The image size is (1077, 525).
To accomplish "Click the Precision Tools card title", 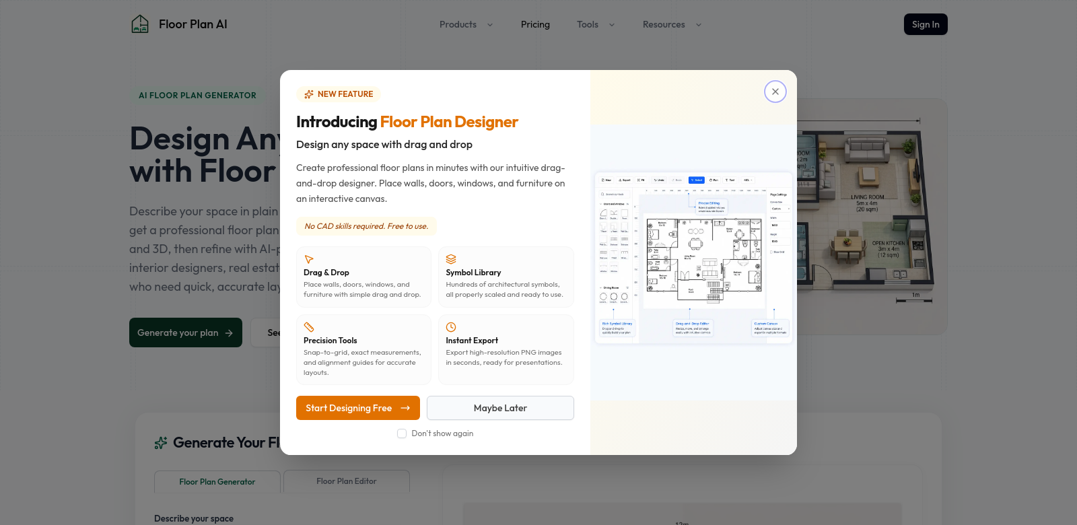I will (331, 341).
